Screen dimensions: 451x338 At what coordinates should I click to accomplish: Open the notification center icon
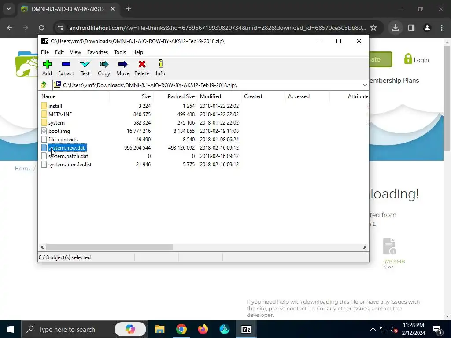(437, 329)
